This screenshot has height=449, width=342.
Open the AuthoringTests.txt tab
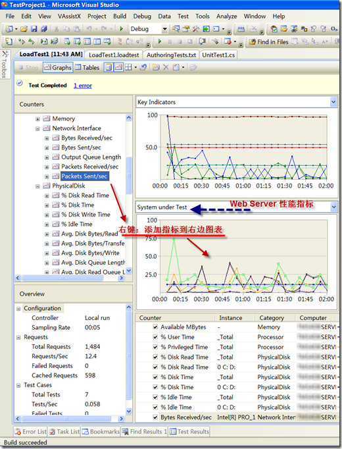[x=171, y=55]
